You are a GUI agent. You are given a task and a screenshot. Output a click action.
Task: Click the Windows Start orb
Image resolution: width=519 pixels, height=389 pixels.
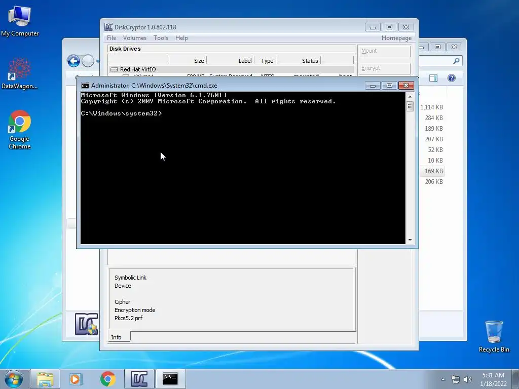click(x=14, y=379)
